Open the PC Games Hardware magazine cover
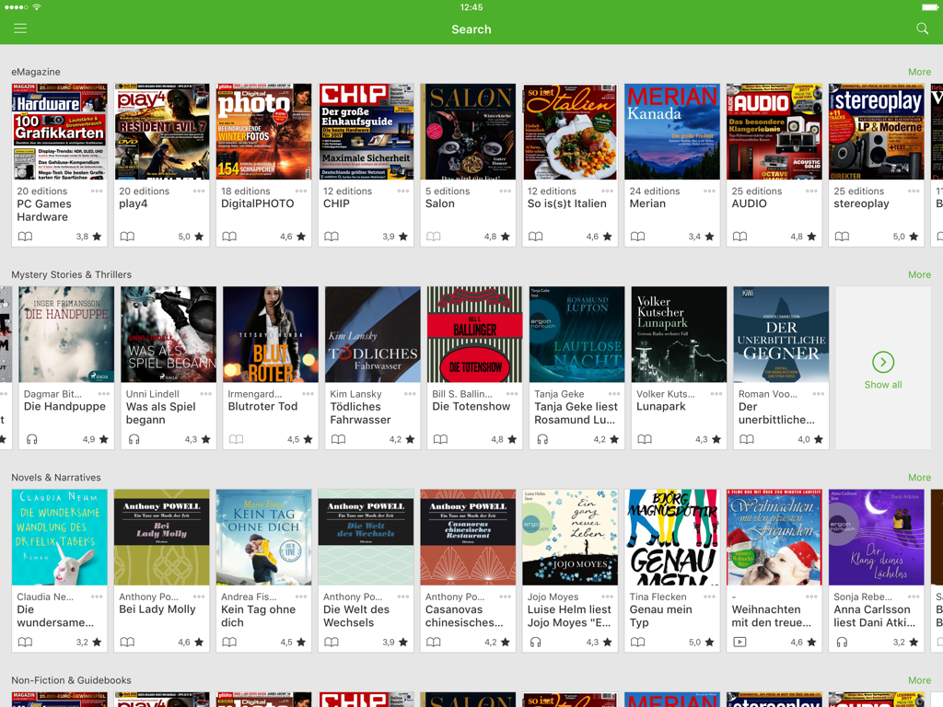This screenshot has width=943, height=707. (60, 132)
